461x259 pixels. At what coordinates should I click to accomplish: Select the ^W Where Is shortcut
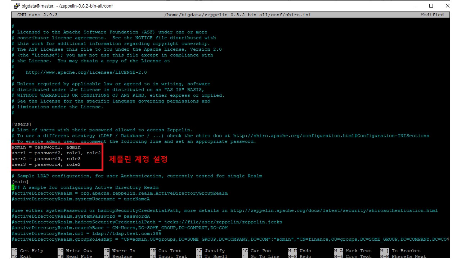(120, 251)
